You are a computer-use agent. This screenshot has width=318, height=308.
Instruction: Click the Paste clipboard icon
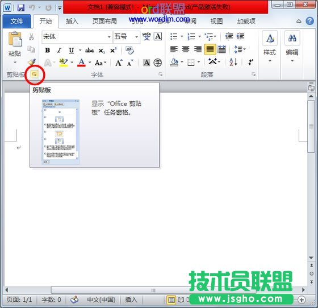pos(15,39)
